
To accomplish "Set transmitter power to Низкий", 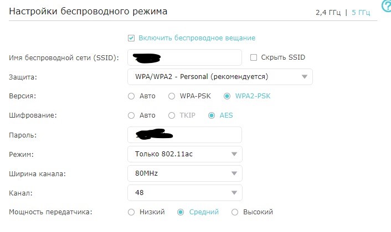I will 131,212.
